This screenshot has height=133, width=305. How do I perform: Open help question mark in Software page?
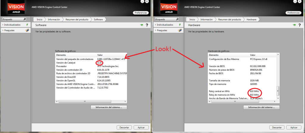[x=147, y=25]
